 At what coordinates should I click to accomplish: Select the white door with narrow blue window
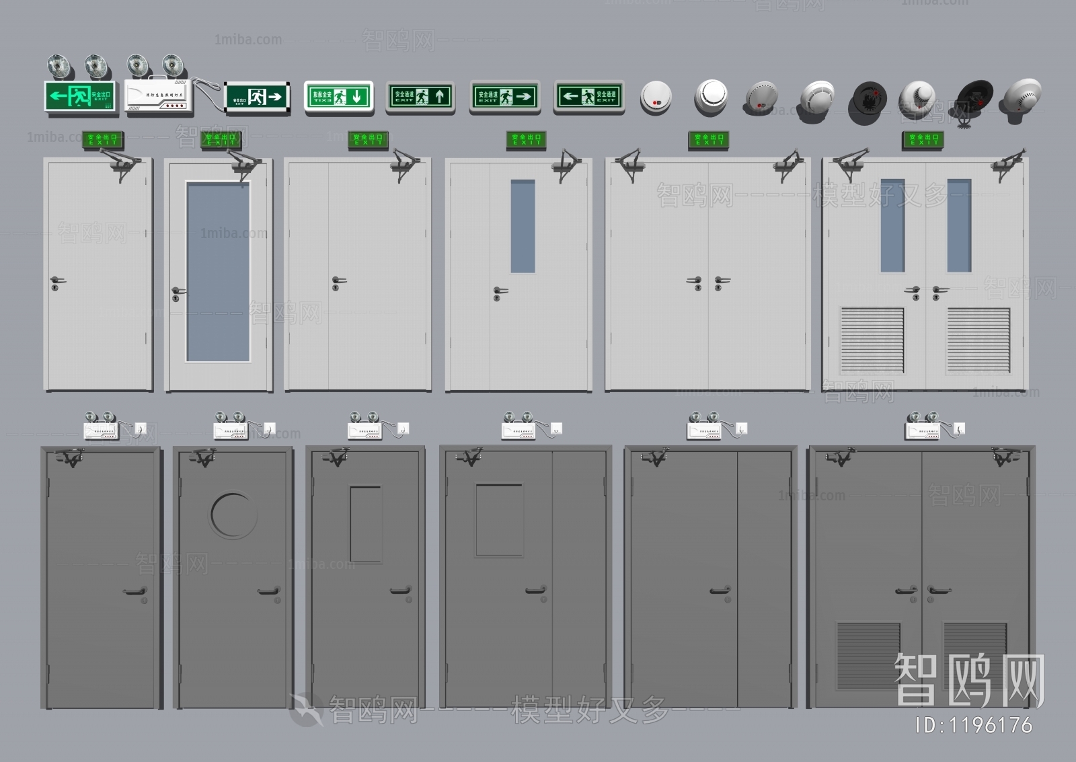tap(518, 275)
